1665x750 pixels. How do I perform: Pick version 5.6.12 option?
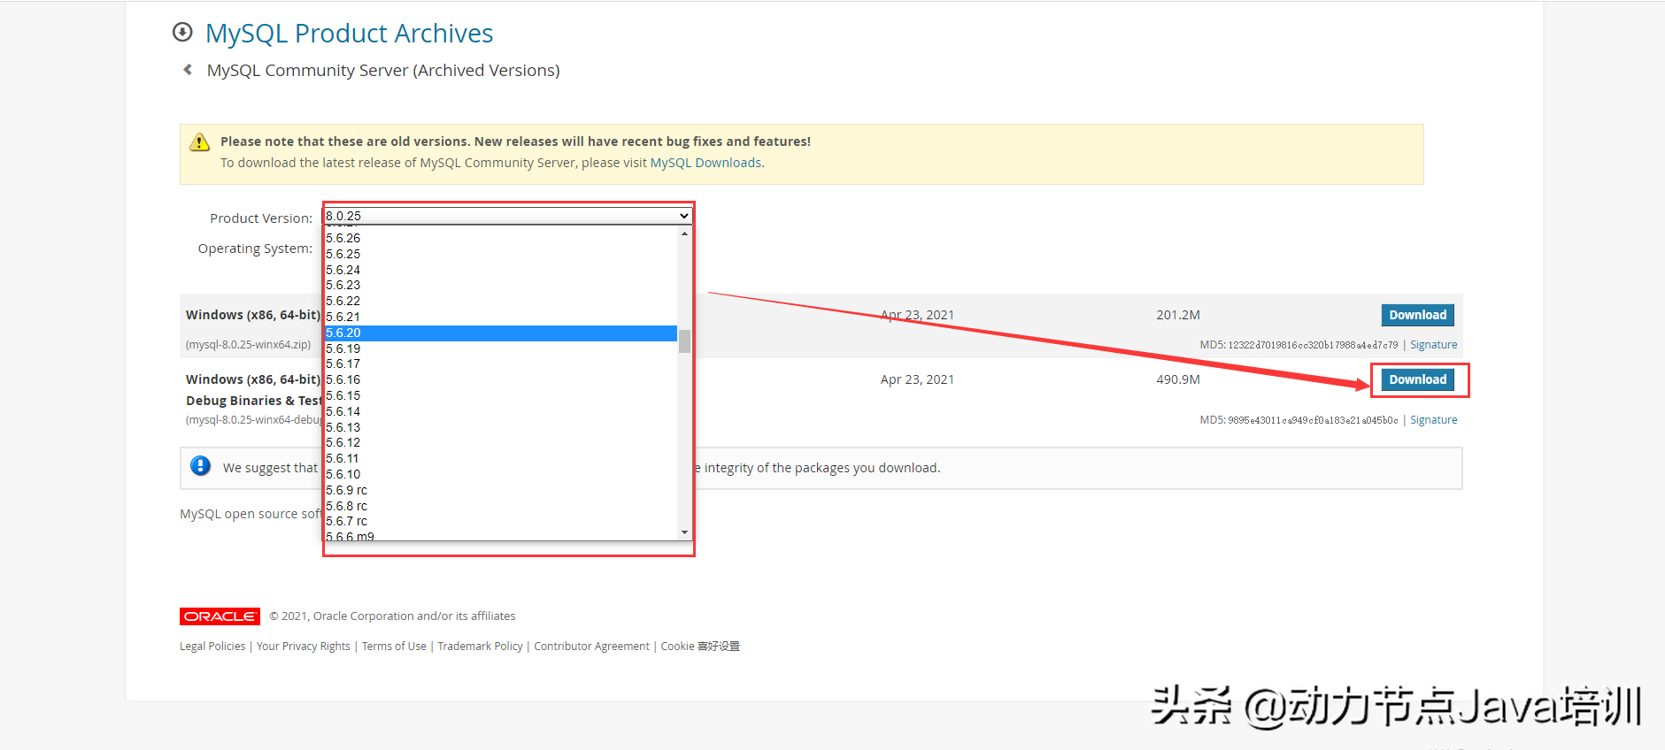coord(500,442)
